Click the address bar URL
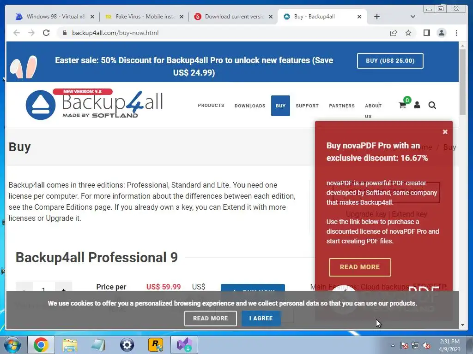Image resolution: width=473 pixels, height=354 pixels. click(115, 33)
